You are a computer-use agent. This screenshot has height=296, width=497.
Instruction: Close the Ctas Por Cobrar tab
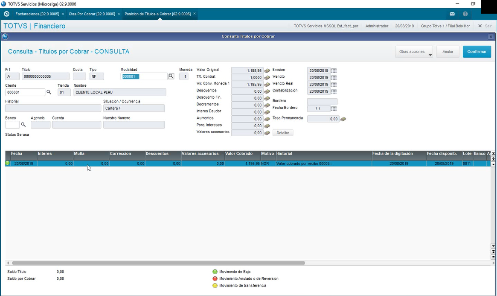pos(119,14)
